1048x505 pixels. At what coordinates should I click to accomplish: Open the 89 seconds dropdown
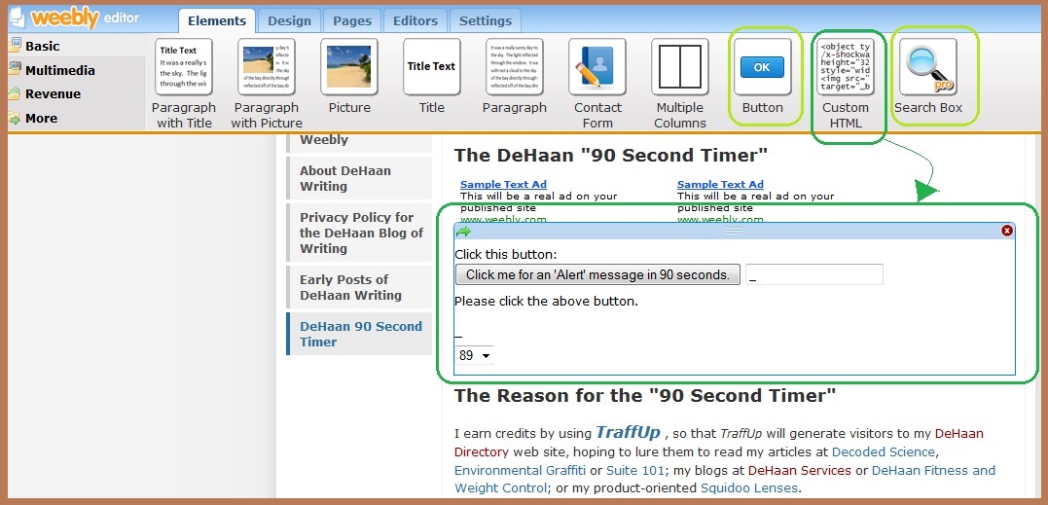[x=474, y=355]
